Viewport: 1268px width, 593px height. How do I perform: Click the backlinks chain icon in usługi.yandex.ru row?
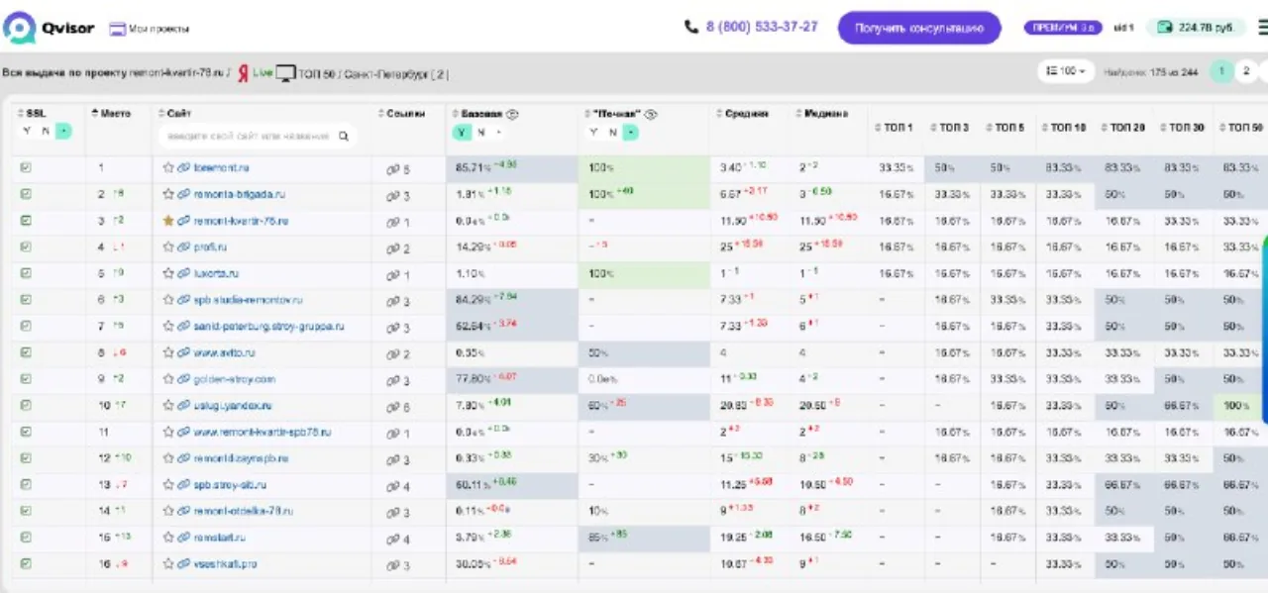pos(392,406)
